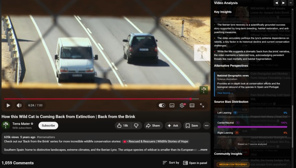Click the Video Analysis panel scrollbar
The image size is (296, 168).
(x=293, y=126)
